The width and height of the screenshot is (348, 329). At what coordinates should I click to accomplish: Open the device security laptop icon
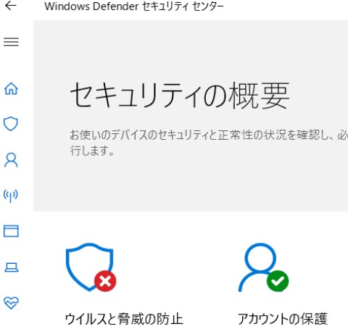pos(12,267)
